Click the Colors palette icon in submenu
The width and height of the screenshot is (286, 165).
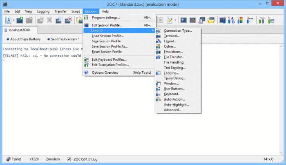pos(159,46)
